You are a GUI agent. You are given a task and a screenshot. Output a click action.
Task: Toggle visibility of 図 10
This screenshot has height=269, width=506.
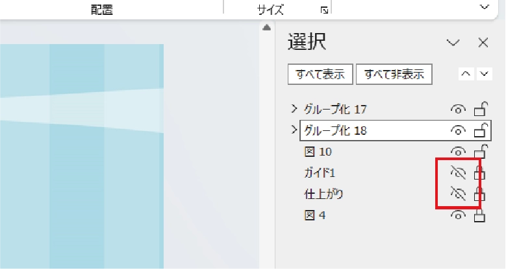tap(458, 152)
